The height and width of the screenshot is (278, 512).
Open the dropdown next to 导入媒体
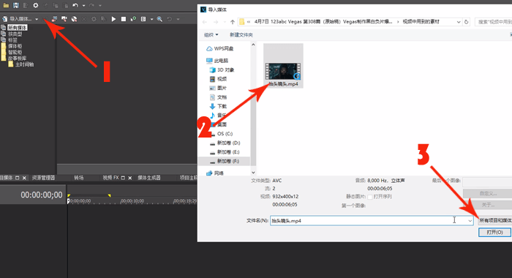[x=37, y=19]
